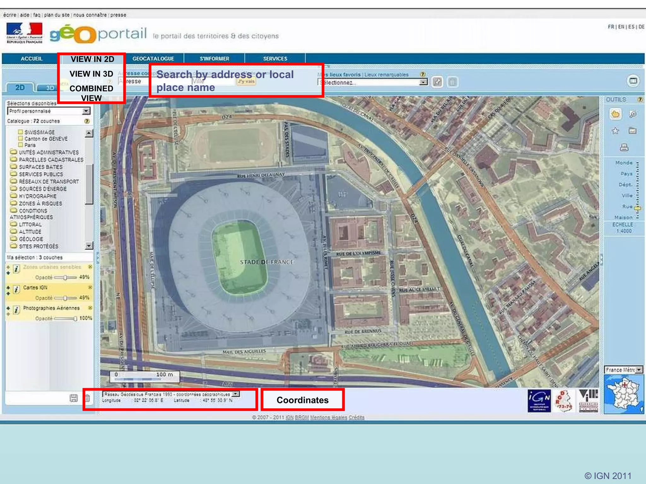
Task: Tick the Canton de GENÈVE layer checkbox
Action: click(21, 138)
